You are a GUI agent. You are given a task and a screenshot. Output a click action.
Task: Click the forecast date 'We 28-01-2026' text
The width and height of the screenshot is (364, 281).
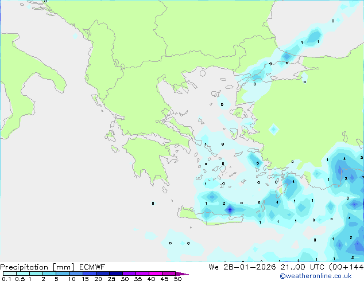[242, 267]
